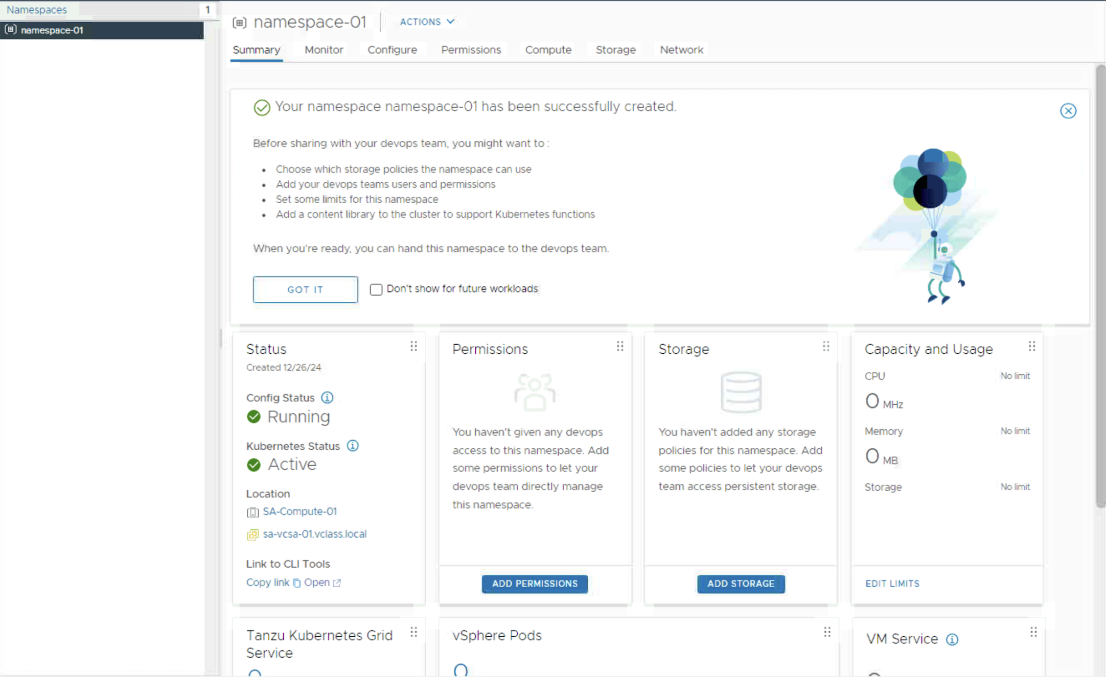Click the host icon beside SA-Compute-01
This screenshot has height=677, width=1106.
pyautogui.click(x=253, y=512)
